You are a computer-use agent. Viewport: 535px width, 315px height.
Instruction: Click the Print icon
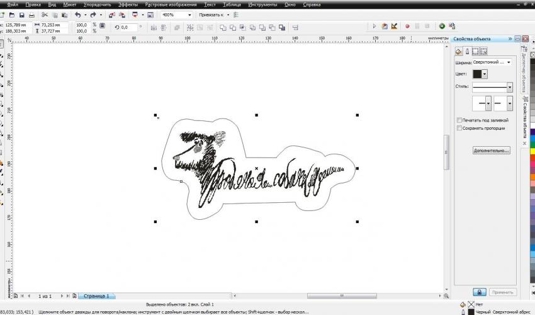tap(33, 14)
